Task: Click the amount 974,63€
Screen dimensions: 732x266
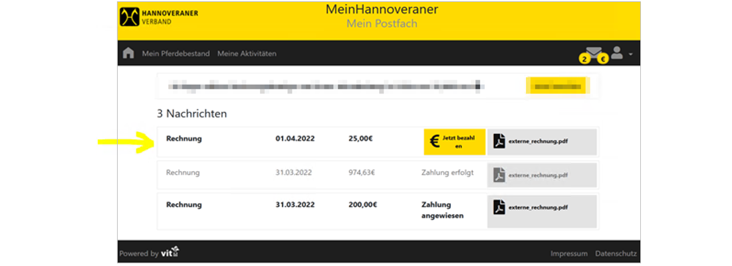Action: coord(362,172)
